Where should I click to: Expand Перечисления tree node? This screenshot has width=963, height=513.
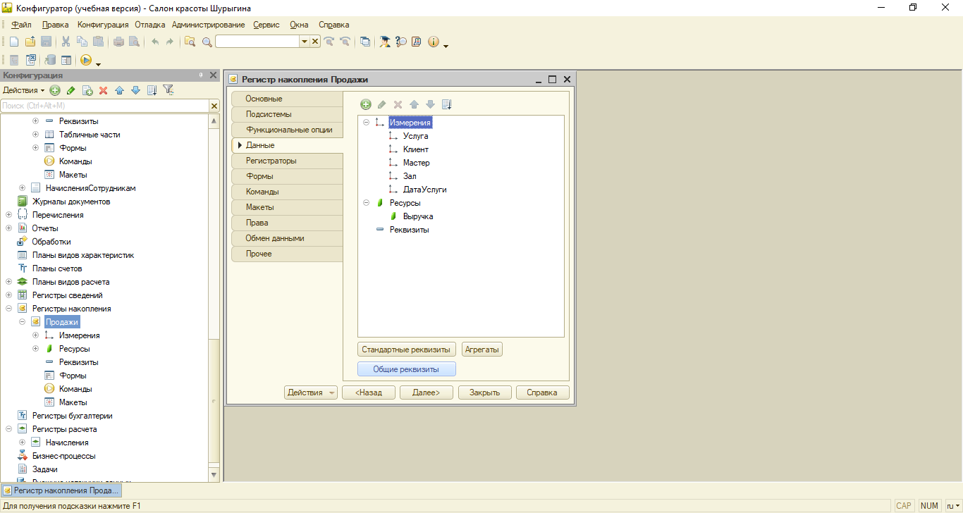(x=8, y=215)
